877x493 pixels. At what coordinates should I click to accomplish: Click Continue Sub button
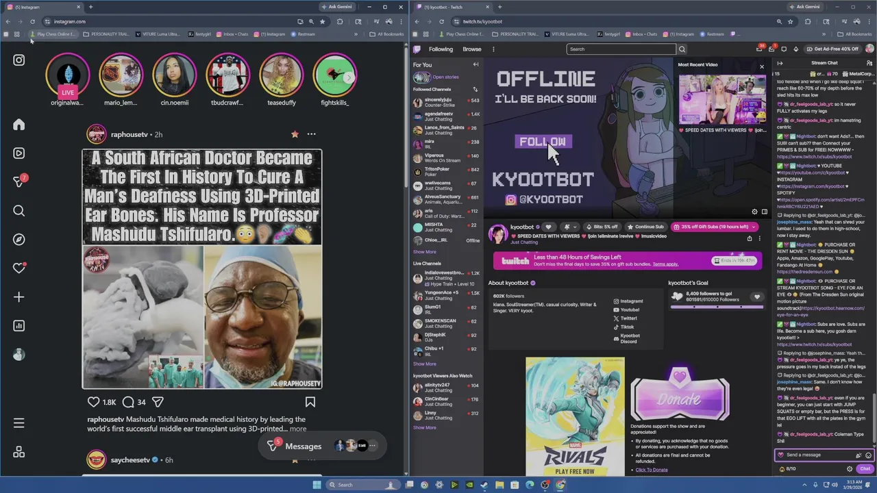point(645,227)
